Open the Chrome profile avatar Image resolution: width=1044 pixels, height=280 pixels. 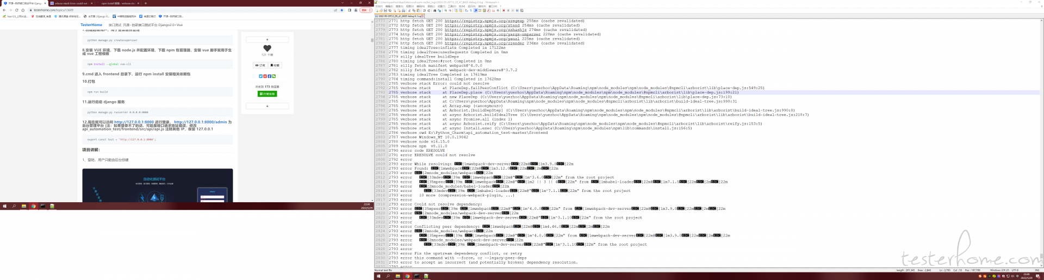point(356,10)
